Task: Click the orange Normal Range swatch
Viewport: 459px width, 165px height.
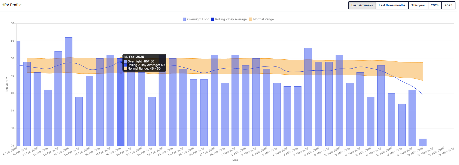Action: tap(250, 19)
